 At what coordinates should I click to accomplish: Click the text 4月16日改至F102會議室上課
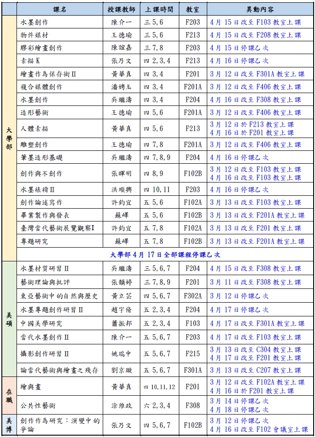[259, 429]
